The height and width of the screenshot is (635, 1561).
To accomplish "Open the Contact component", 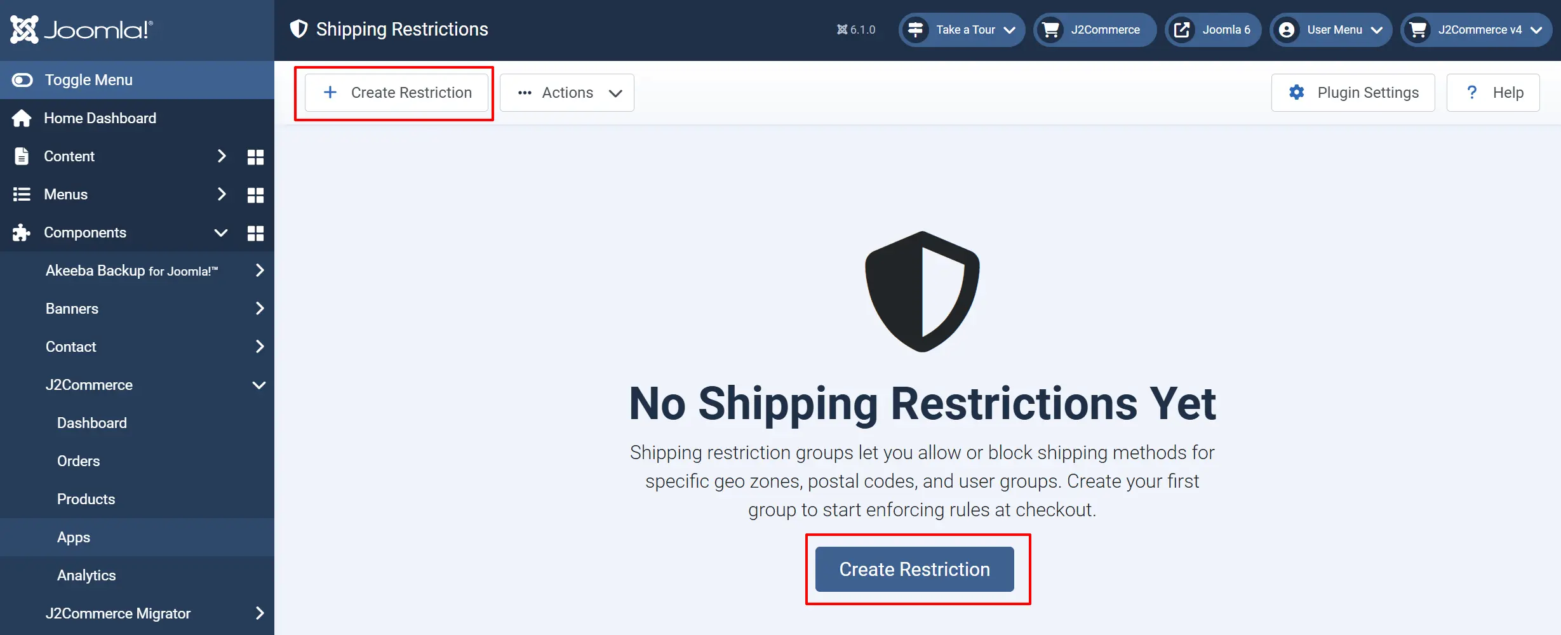I will point(71,347).
